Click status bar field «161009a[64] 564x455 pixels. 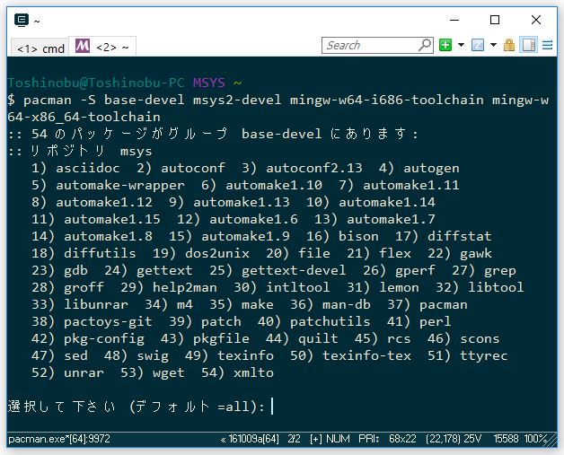pos(250,439)
